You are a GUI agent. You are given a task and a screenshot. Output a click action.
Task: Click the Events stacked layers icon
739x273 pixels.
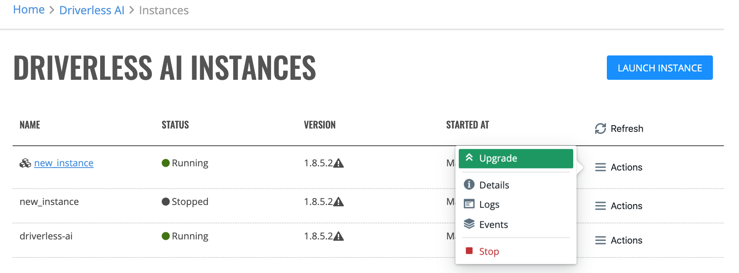click(469, 224)
